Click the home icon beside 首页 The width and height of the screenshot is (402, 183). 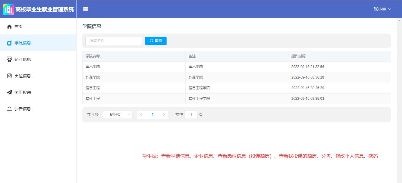tap(9, 26)
